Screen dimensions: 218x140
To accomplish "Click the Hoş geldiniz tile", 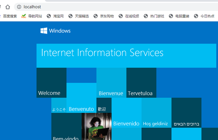I will 157,113.
